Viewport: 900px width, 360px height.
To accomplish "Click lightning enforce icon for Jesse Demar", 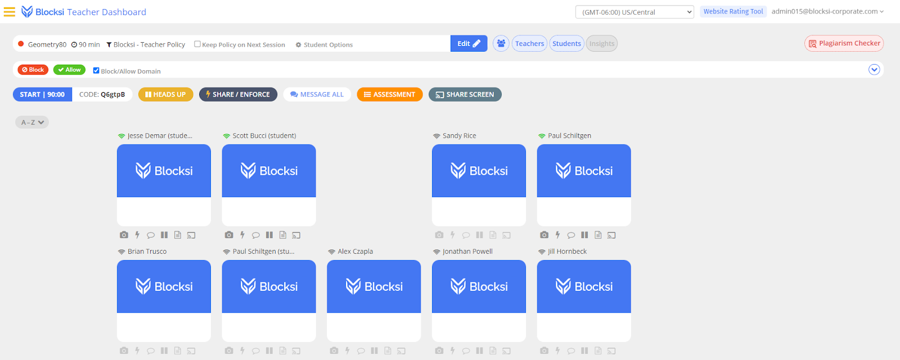I will coord(137,235).
